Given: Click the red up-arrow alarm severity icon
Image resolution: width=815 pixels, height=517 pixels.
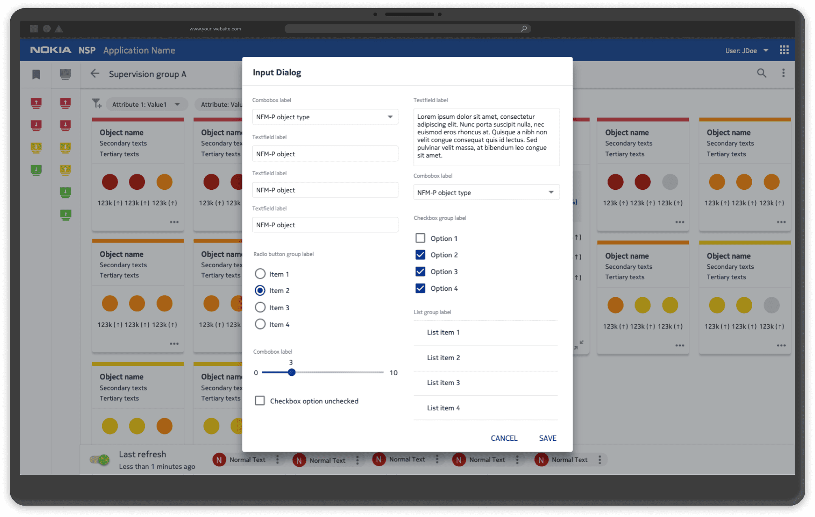Looking at the screenshot, I should [x=36, y=103].
